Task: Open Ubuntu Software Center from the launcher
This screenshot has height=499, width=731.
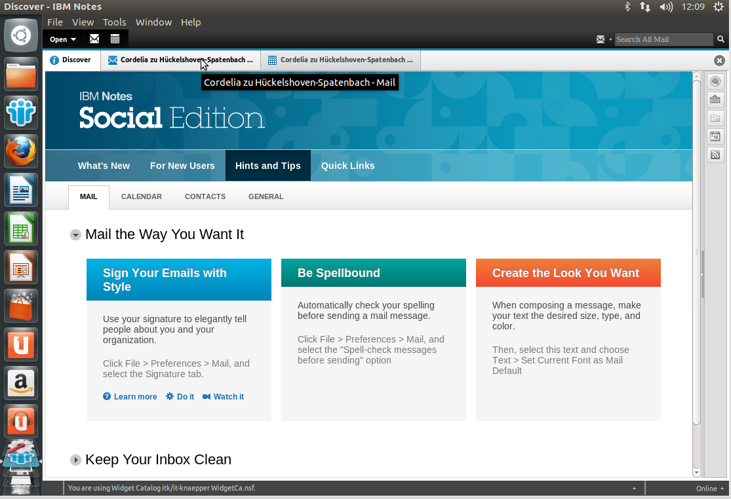Action: (21, 306)
